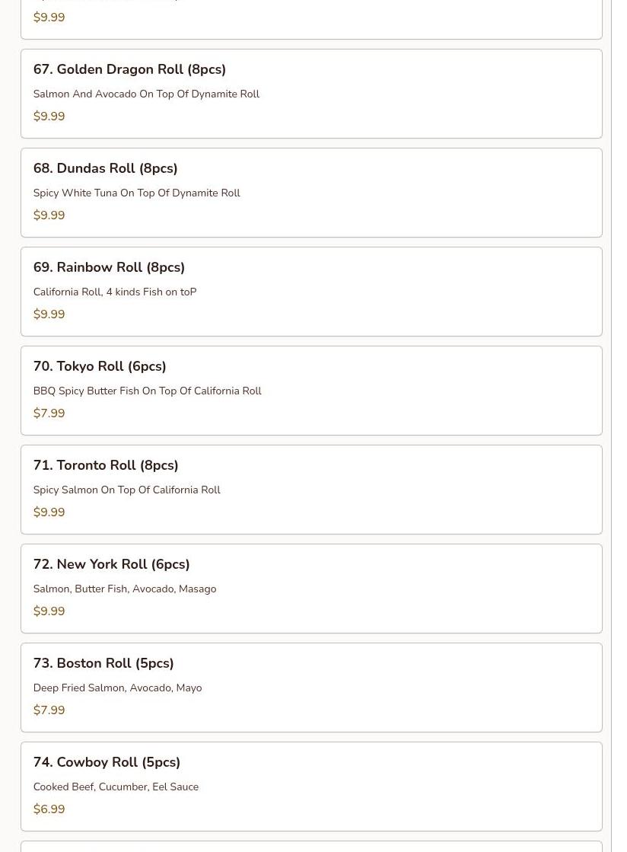
Task: Select 71. Toronto Roll (8pcs) item
Action: [311, 490]
